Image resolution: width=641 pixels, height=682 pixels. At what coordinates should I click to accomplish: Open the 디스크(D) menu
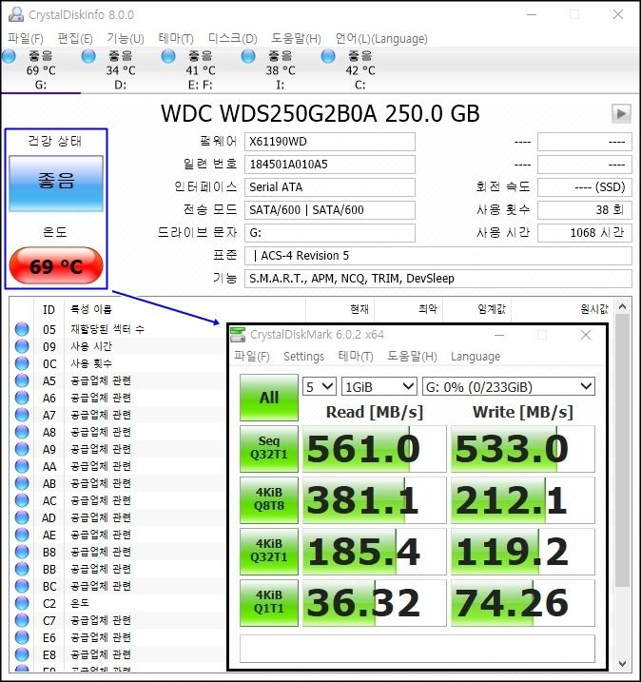coord(233,38)
